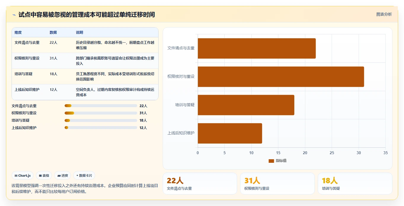Click description starting 跨部门继承和离职账号
The image size is (404, 206).
click(x=115, y=61)
